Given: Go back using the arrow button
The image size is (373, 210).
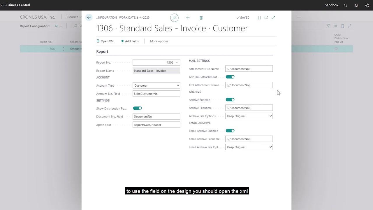Looking at the screenshot, I should tap(89, 17).
